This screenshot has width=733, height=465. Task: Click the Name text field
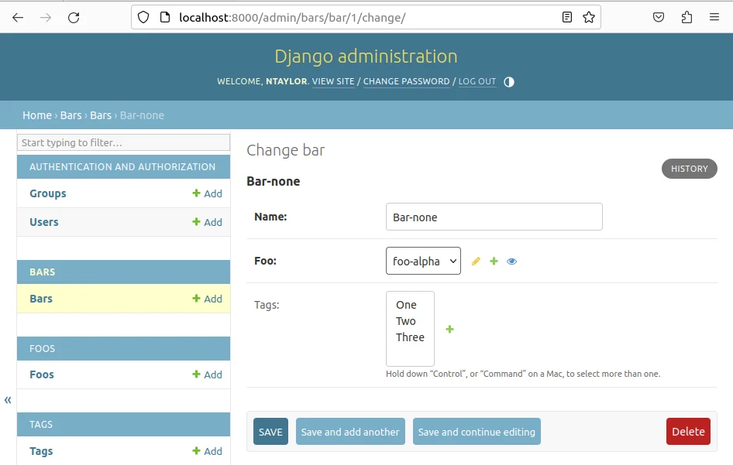(494, 217)
